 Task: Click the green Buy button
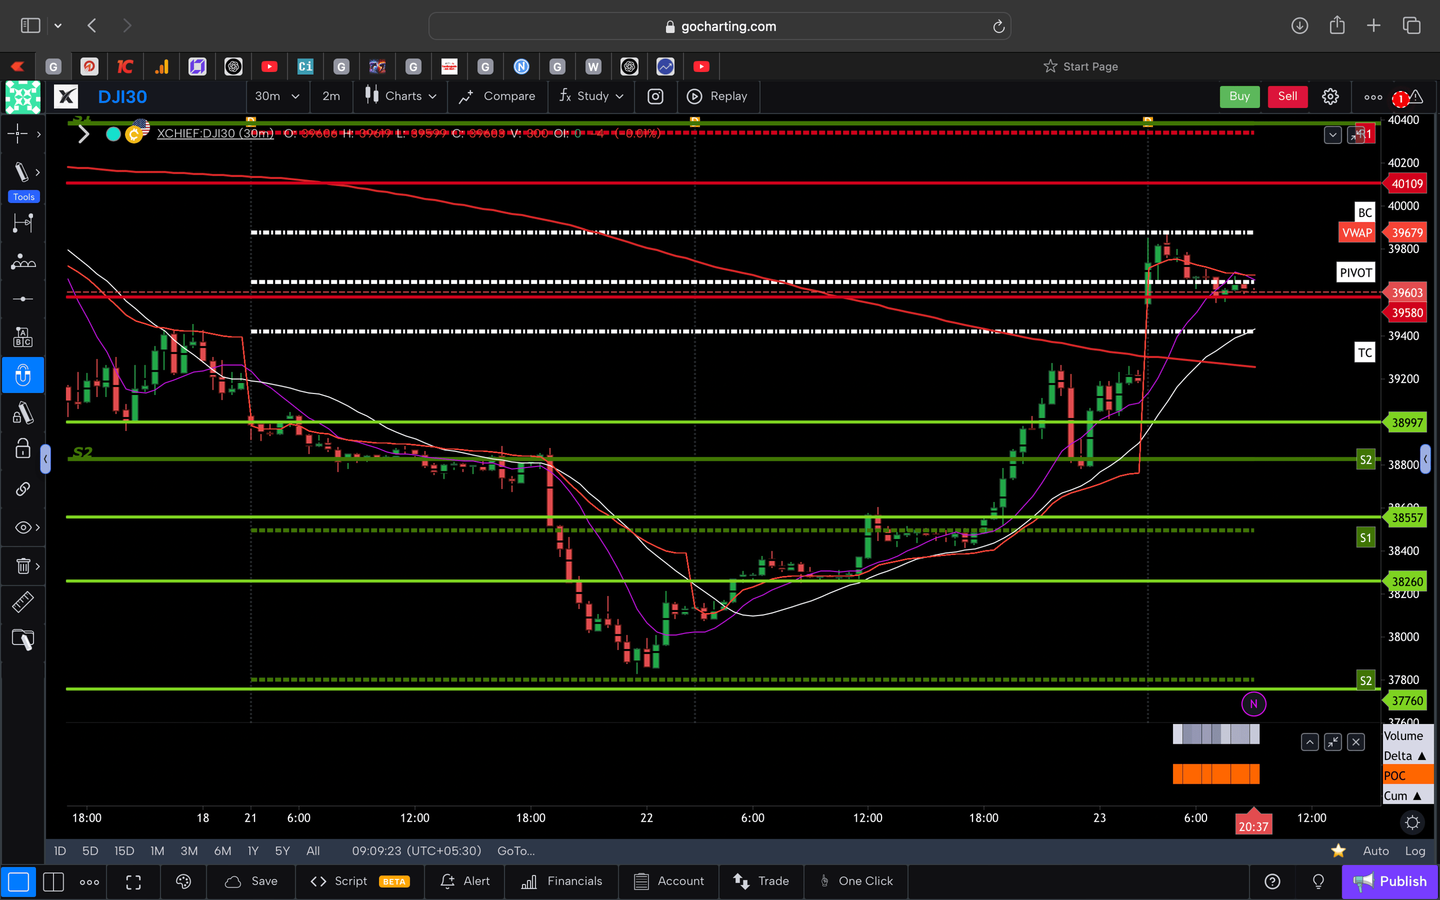(x=1239, y=96)
